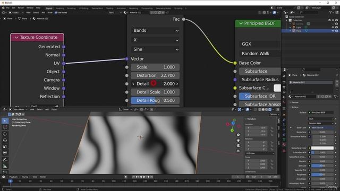This screenshot has width=340, height=191.
Task: Open the Material properties tab icon
Action: 284,144
